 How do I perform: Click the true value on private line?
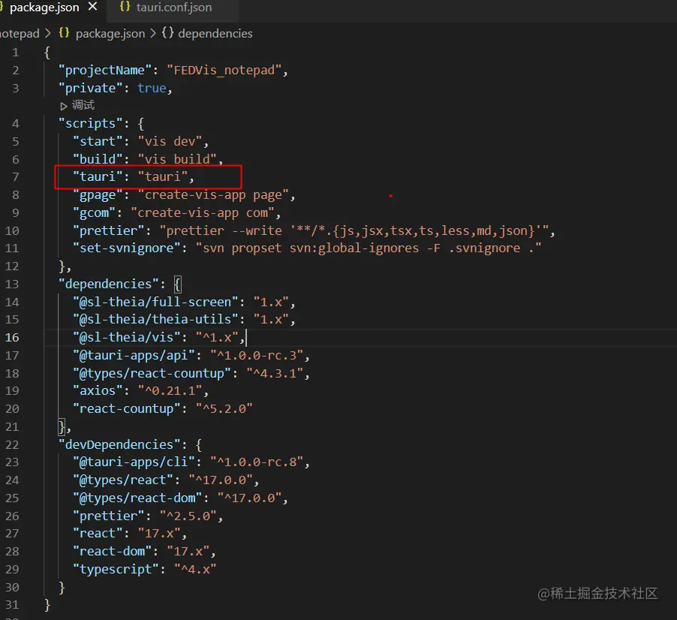[x=152, y=88]
